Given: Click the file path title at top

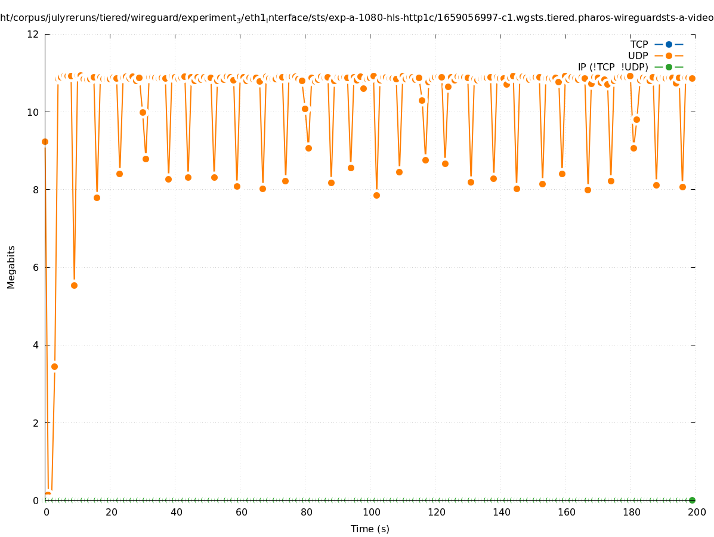Looking at the screenshot, I should click(357, 18).
